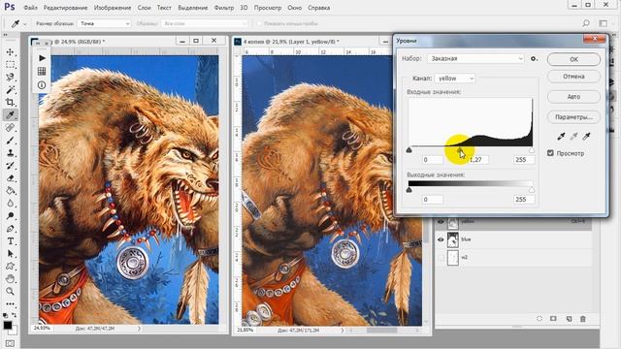Click the output white slider handle
Image resolution: width=621 pixels, height=349 pixels.
point(532,190)
